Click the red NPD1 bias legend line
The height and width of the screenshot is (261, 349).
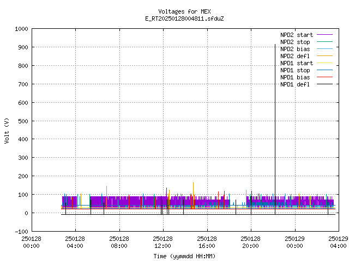324,77
